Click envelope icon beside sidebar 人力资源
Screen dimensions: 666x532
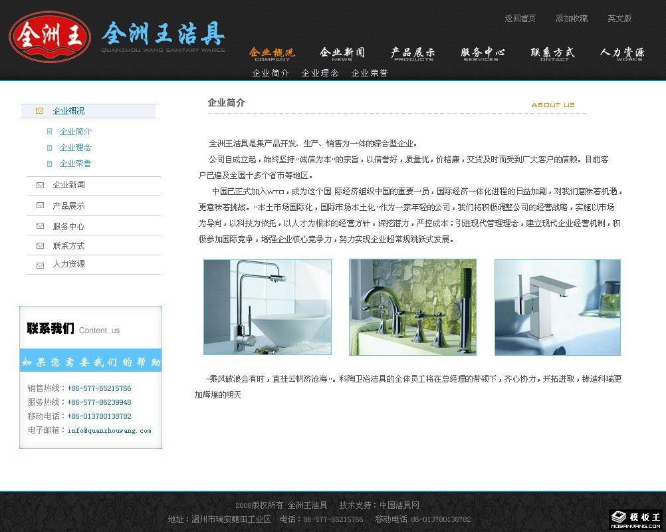point(41,265)
